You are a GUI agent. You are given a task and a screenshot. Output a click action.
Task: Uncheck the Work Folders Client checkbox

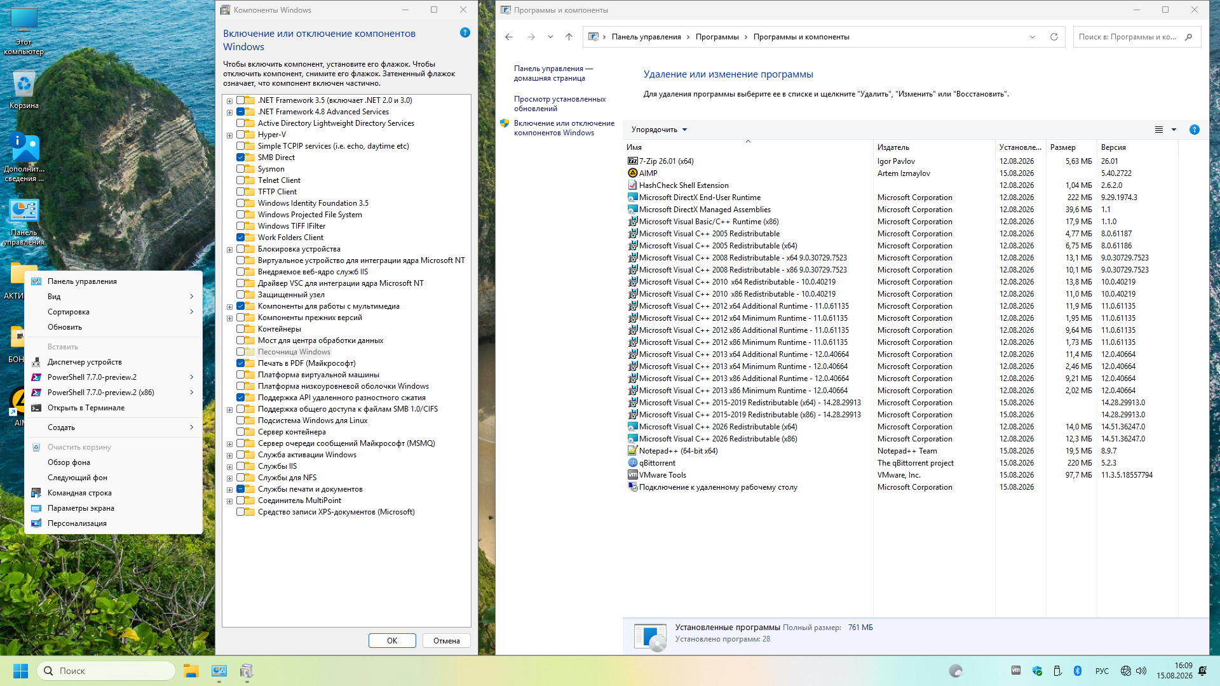(x=241, y=238)
